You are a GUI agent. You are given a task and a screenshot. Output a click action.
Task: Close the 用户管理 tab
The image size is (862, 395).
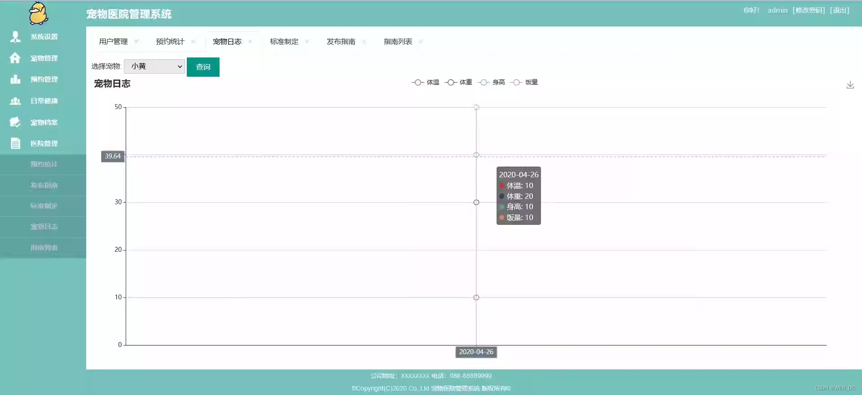[136, 41]
